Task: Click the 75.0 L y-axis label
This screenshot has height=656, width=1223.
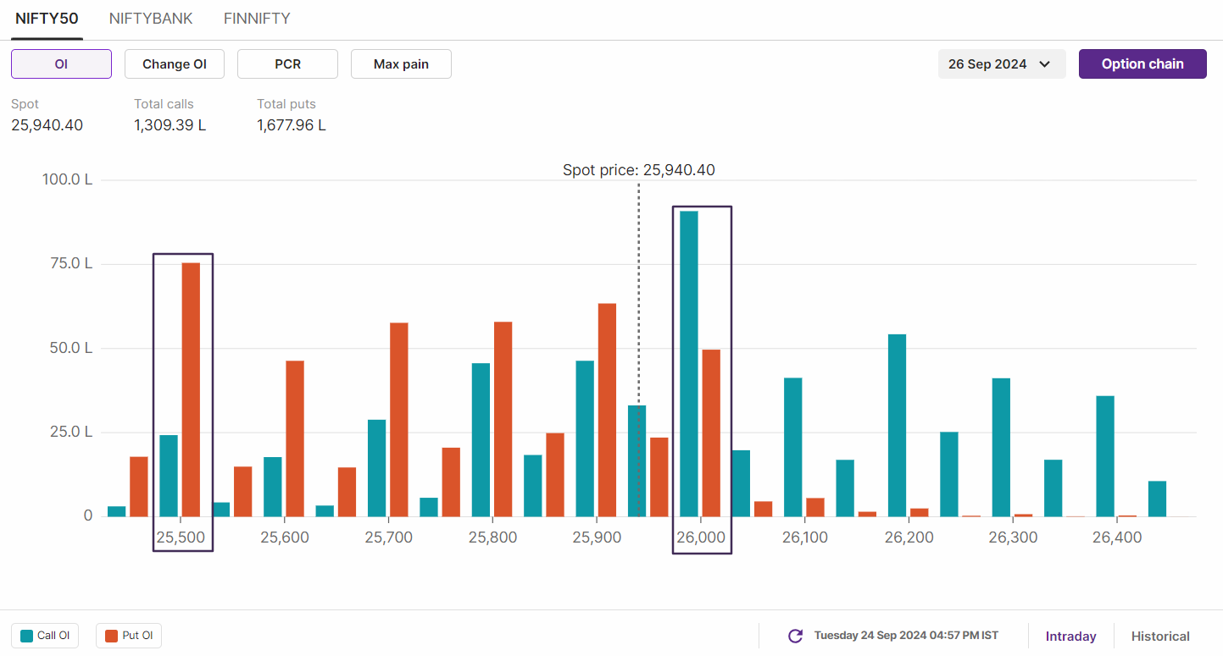Action: coord(71,263)
